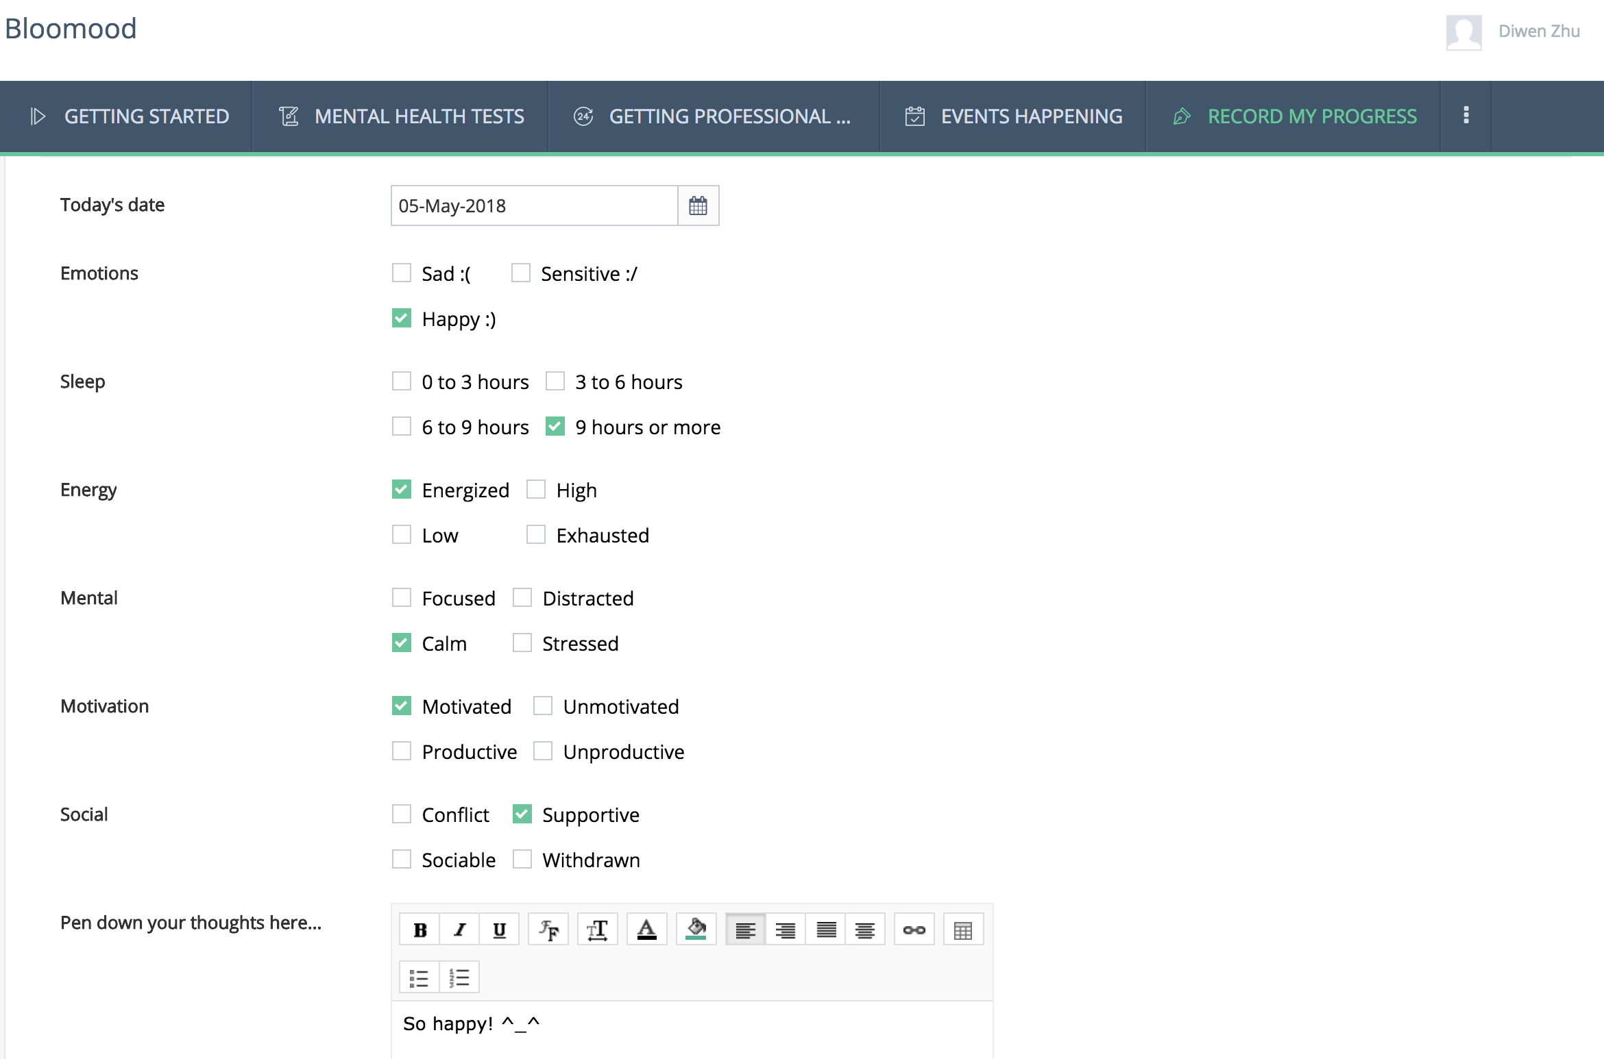This screenshot has height=1059, width=1604.
Task: Click the Bloomood home link
Action: (x=71, y=29)
